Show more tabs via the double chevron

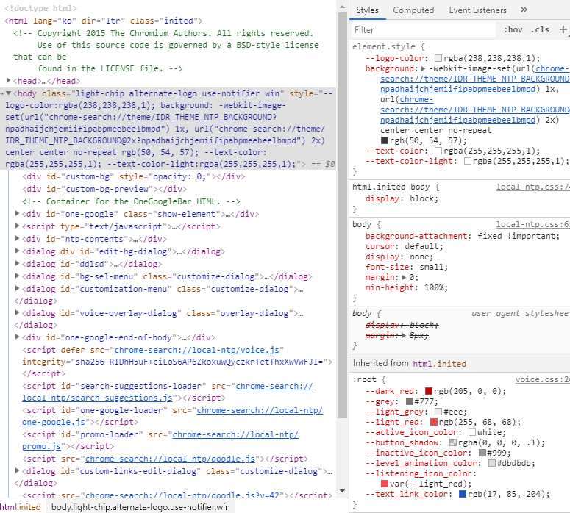[x=524, y=10]
